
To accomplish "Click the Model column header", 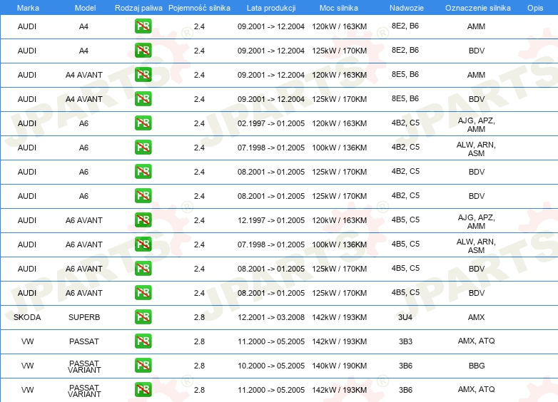I will [x=85, y=8].
